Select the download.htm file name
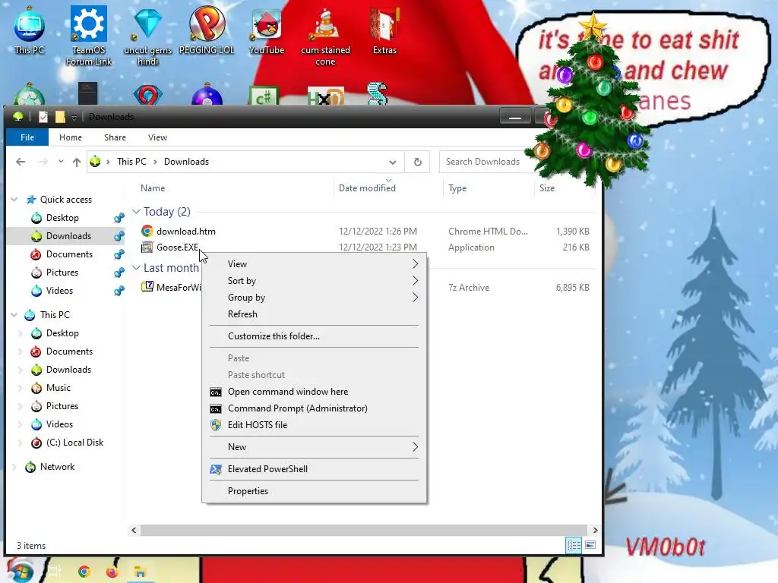778x583 pixels. point(186,231)
